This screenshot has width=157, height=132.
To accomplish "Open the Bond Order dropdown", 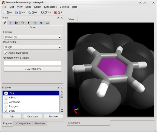I will coord(33,47).
